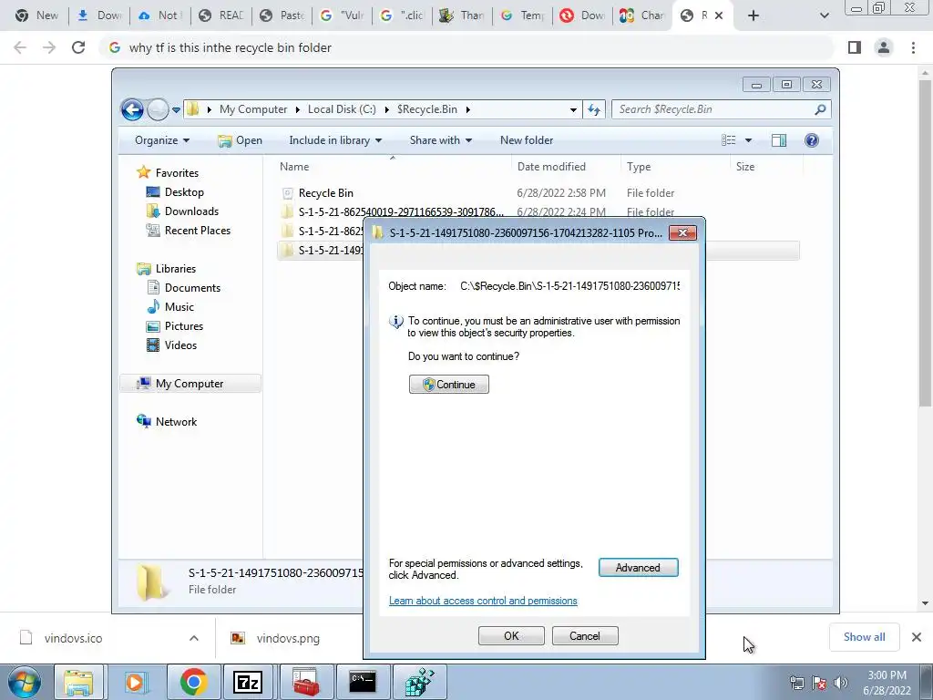Image resolution: width=933 pixels, height=700 pixels.
Task: Close the Chrome downloads bar
Action: click(x=917, y=637)
